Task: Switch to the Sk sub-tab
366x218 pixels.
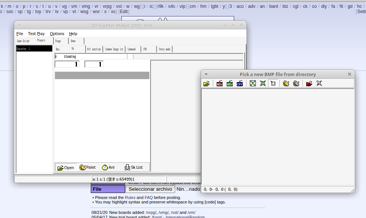Action: [77, 49]
